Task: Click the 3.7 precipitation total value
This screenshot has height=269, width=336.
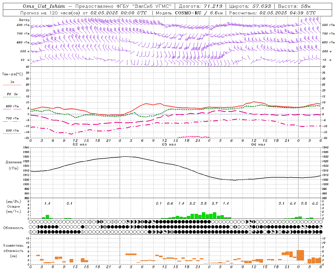Action: (215, 204)
